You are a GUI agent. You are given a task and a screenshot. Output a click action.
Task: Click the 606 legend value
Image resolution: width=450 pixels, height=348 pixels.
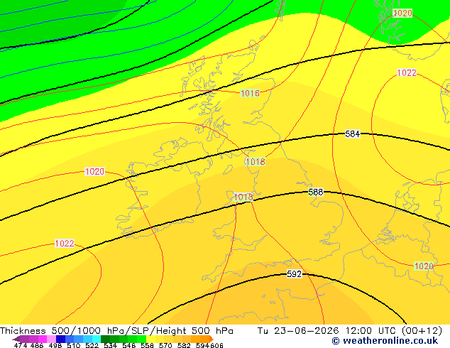tap(216, 345)
